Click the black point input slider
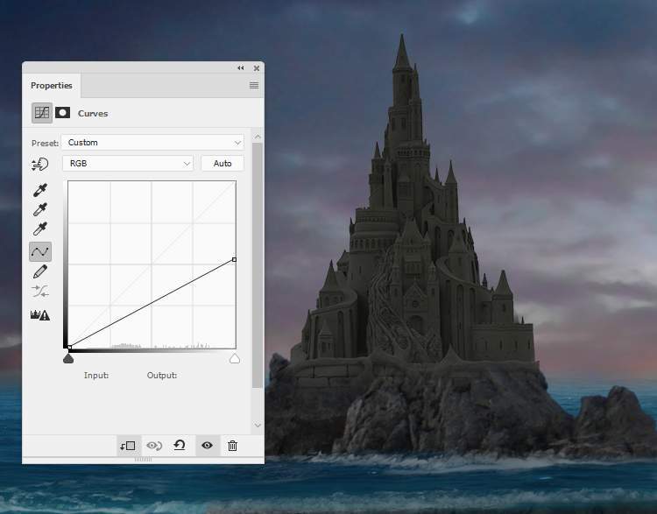657x514 pixels. (x=68, y=358)
